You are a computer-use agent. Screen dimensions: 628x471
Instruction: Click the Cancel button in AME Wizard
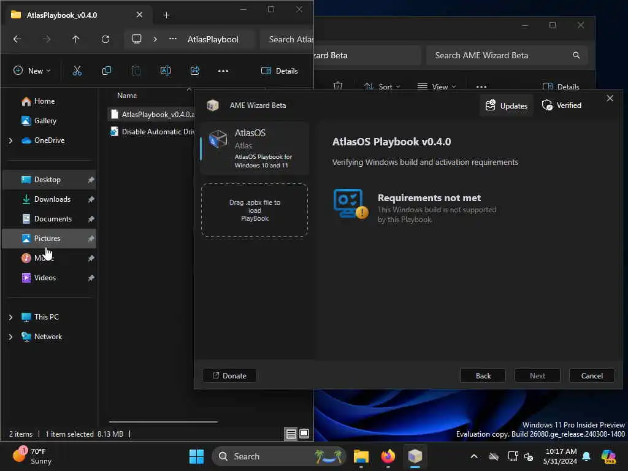click(x=592, y=376)
